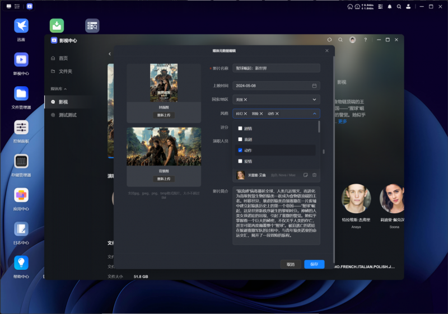Open the green download app icon
The width and height of the screenshot is (448, 314).
coord(57,26)
